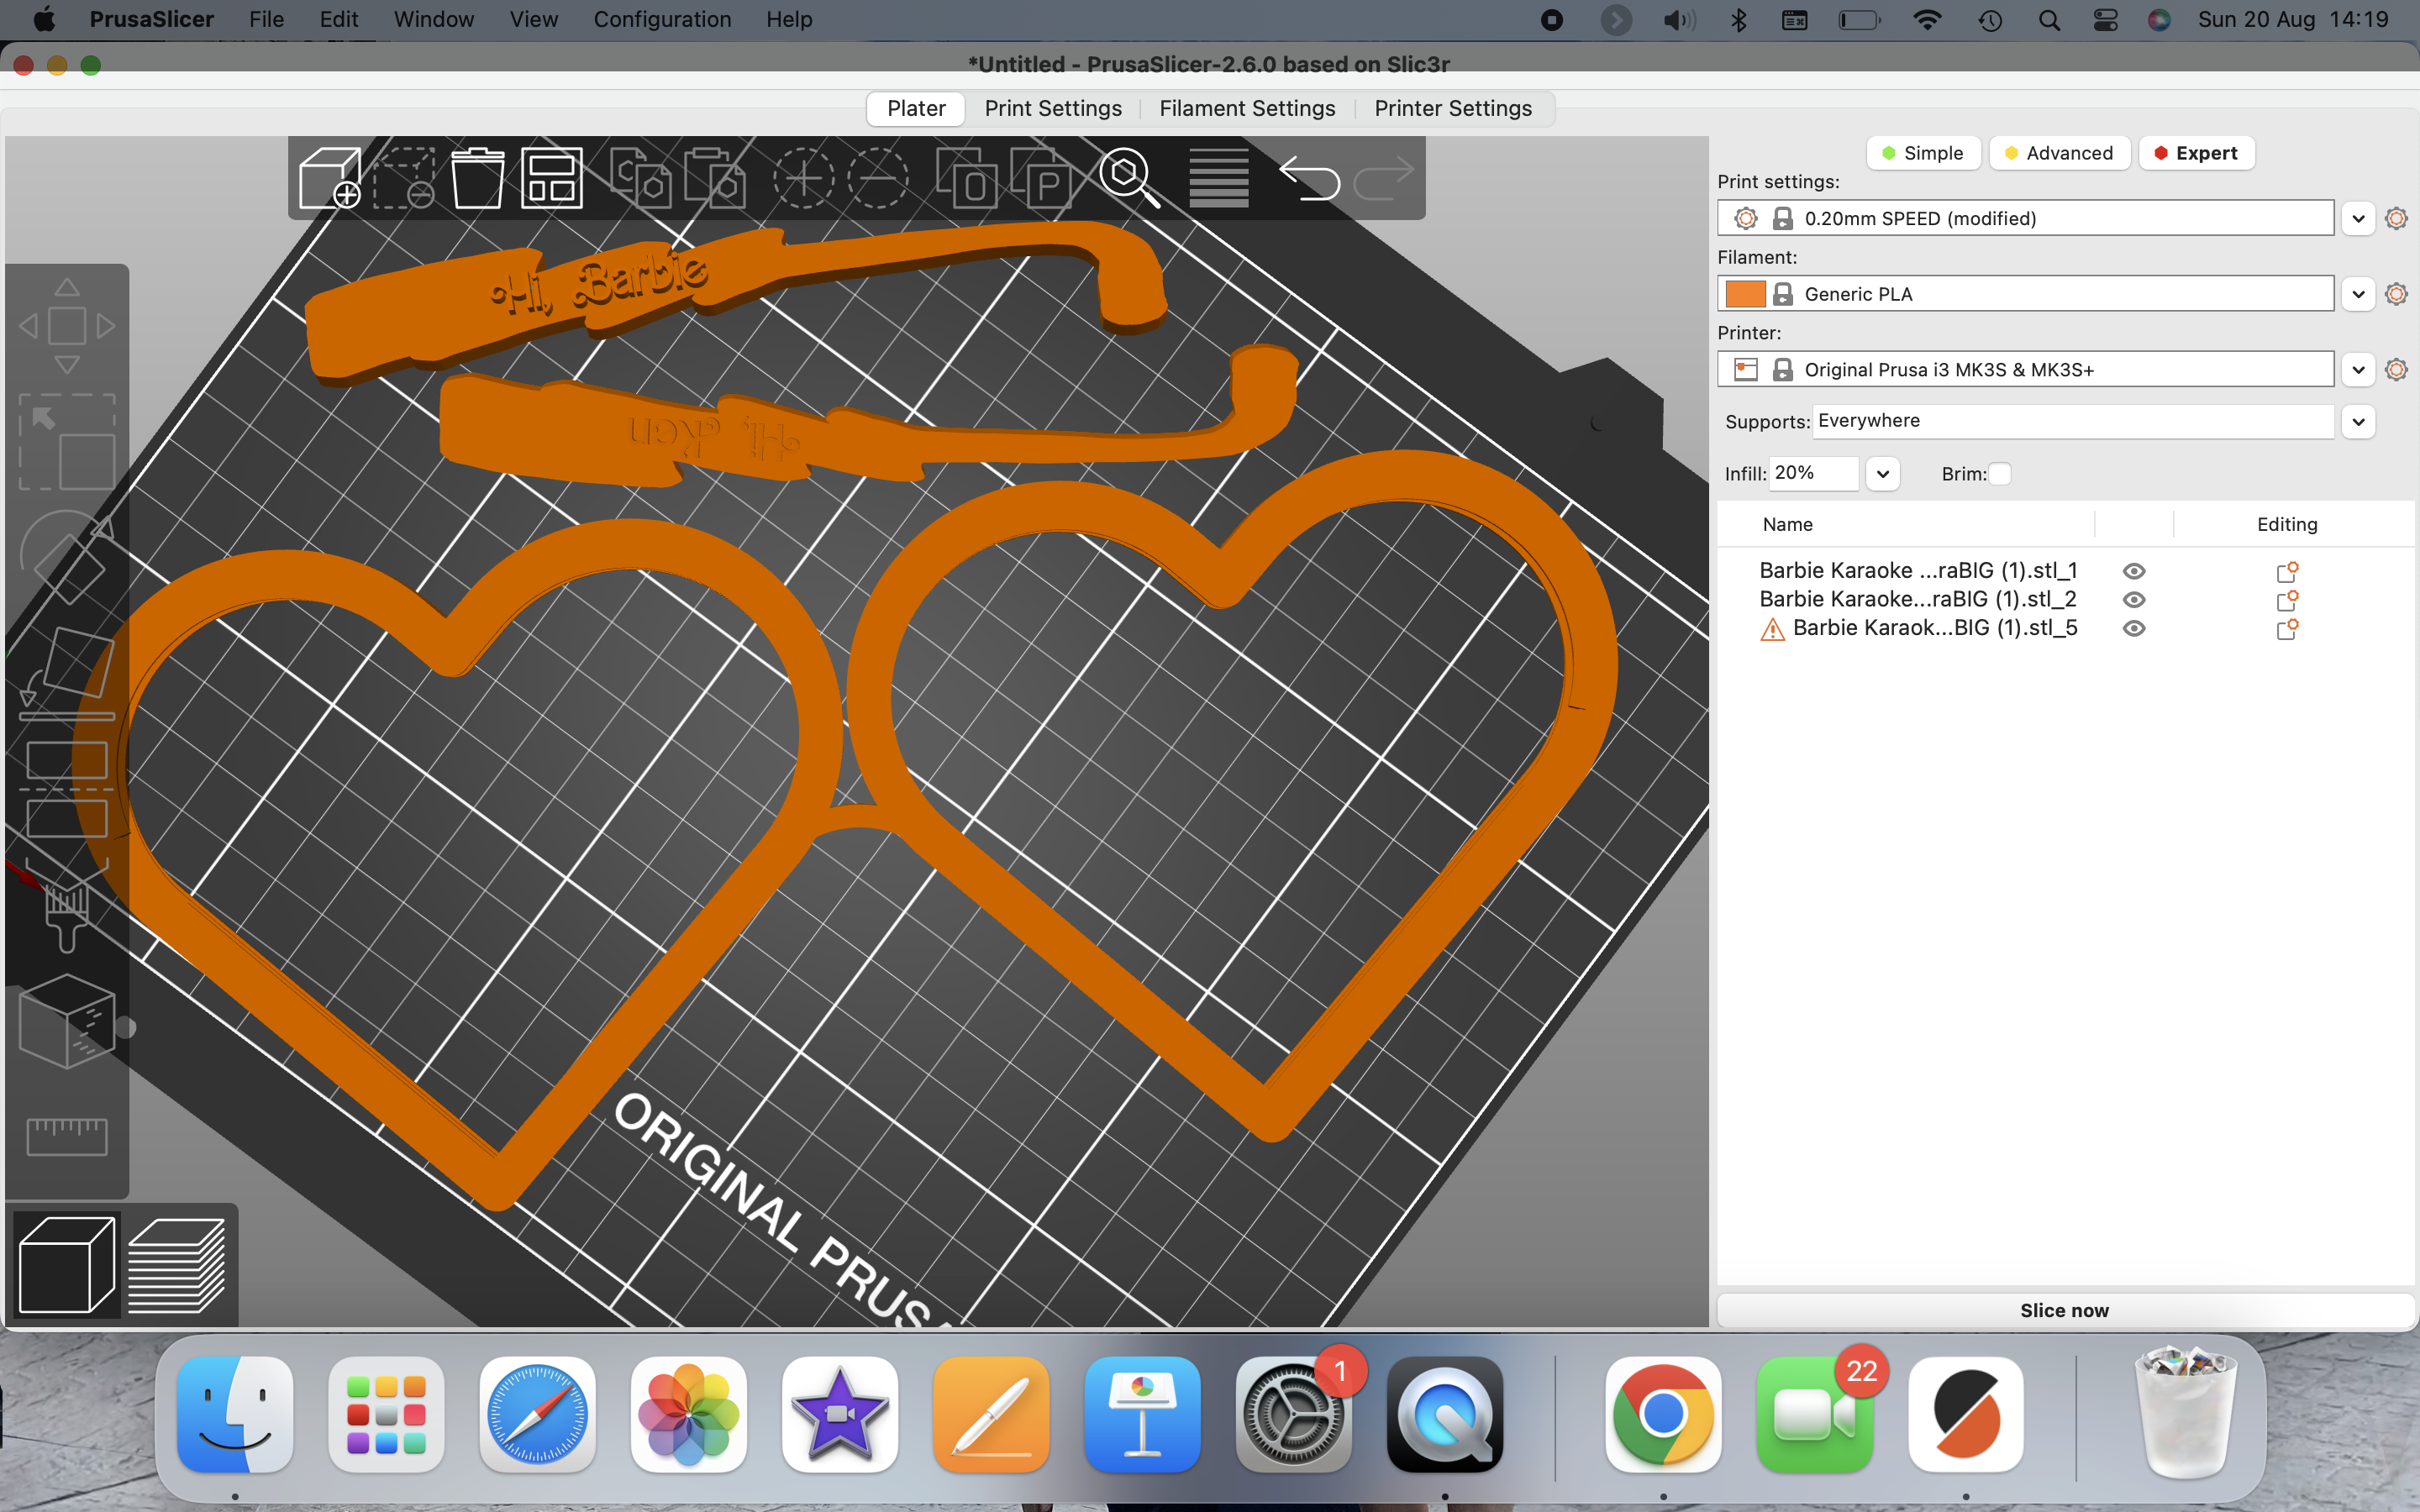Toggle visibility of Barbie Karaoke...raBIG (1).stl_2
2420x1512 pixels.
pyautogui.click(x=2134, y=599)
